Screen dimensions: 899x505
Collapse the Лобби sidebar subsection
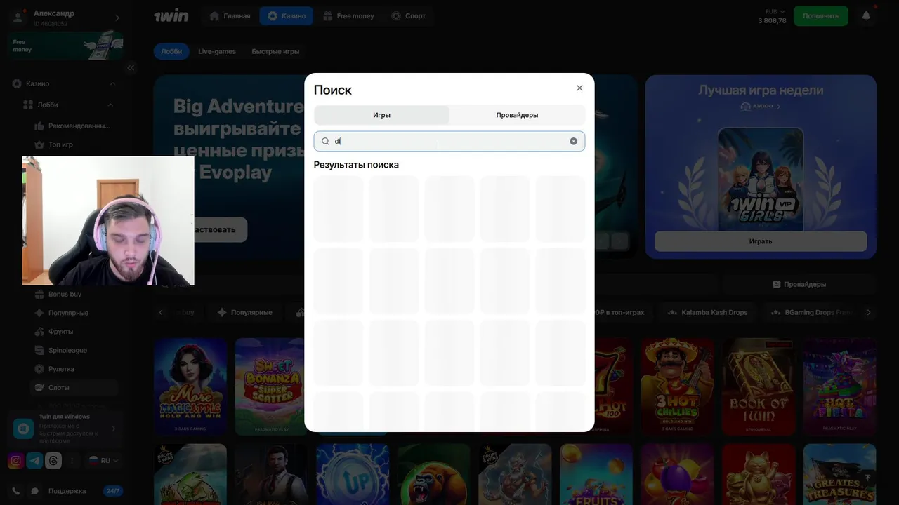coord(110,105)
